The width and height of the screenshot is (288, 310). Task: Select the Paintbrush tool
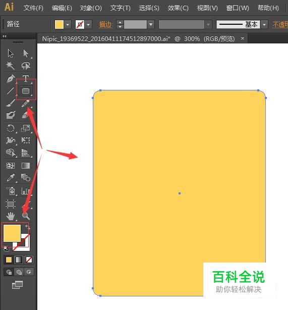tap(11, 103)
